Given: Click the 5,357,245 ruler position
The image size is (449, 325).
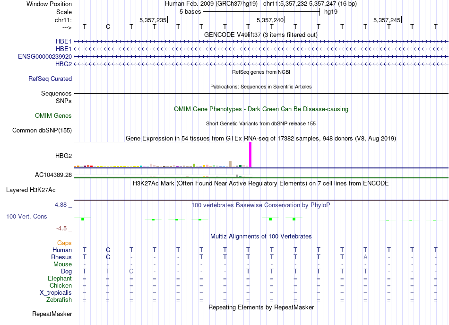Looking at the screenshot, I should click(387, 20).
